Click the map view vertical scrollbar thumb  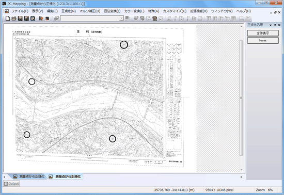pyautogui.click(x=241, y=98)
